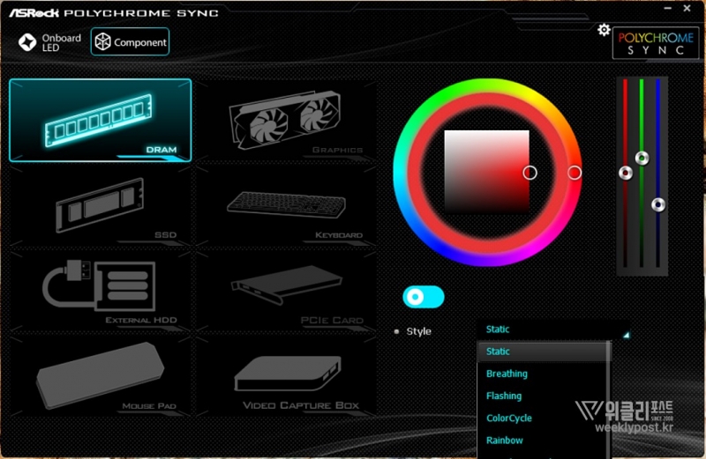Click the Style dropdown arrow
Viewport: 706px width, 459px height.
coord(626,335)
